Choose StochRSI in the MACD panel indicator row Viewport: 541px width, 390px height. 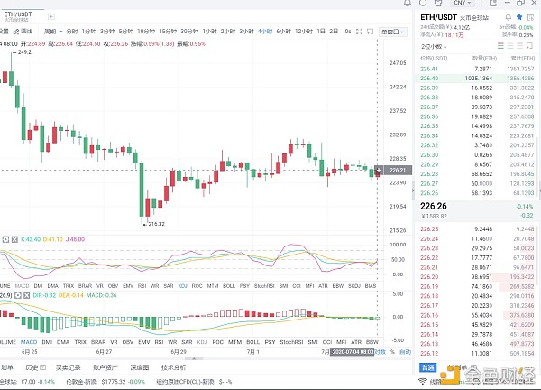click(x=291, y=342)
